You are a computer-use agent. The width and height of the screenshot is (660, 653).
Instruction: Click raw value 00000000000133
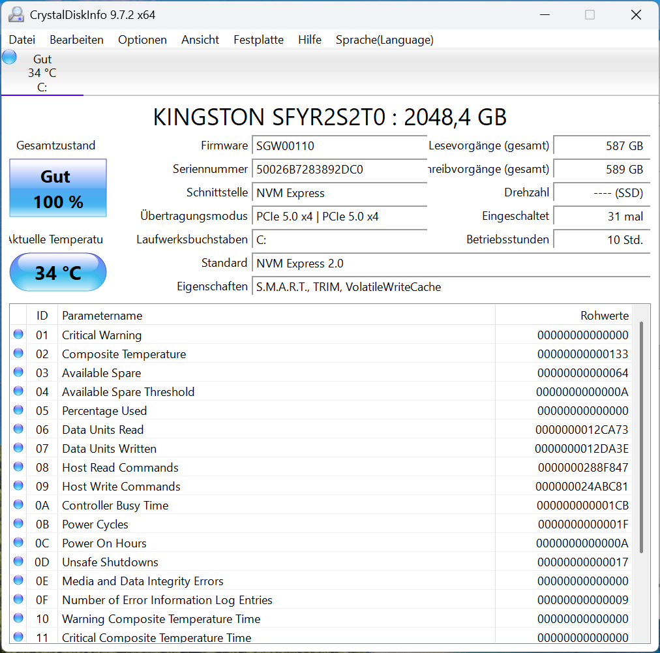583,354
